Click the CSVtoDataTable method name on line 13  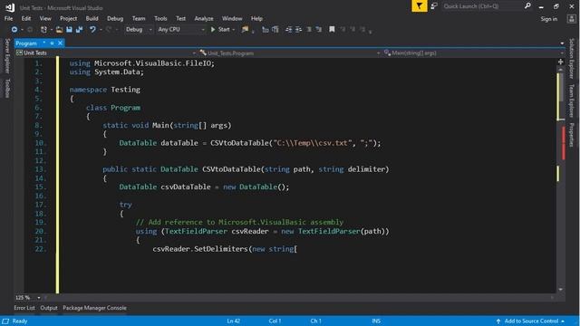[232, 169]
